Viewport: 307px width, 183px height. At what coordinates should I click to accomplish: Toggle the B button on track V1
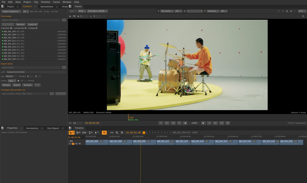[x=76, y=144]
